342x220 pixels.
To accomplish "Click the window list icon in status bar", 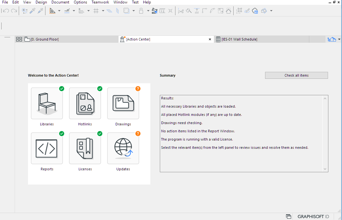I will click(289, 217).
